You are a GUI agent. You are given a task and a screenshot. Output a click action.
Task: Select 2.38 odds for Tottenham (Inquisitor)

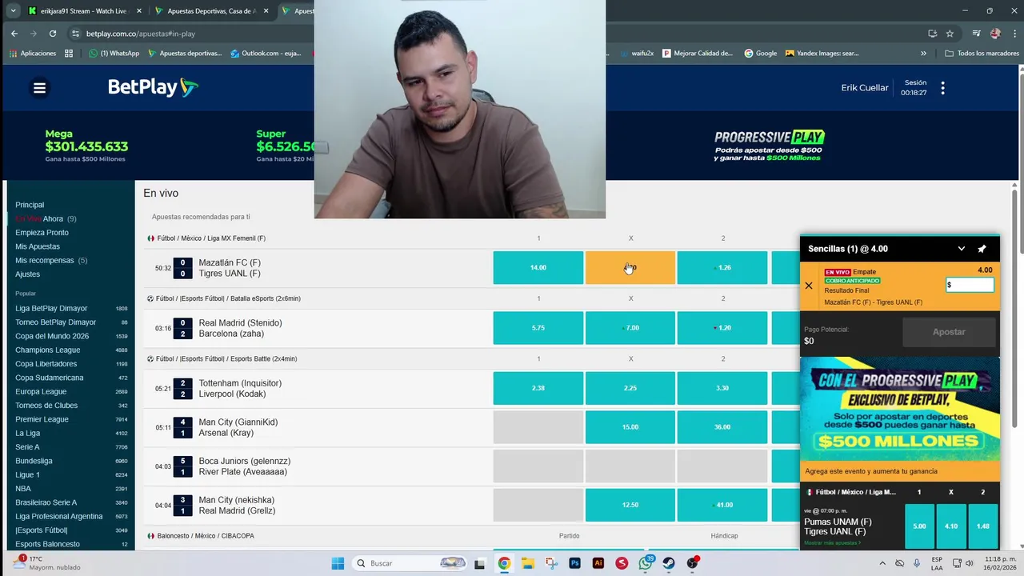click(x=538, y=388)
